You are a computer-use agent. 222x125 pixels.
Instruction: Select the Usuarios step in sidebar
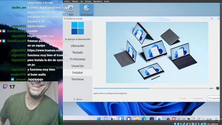tap(78, 66)
